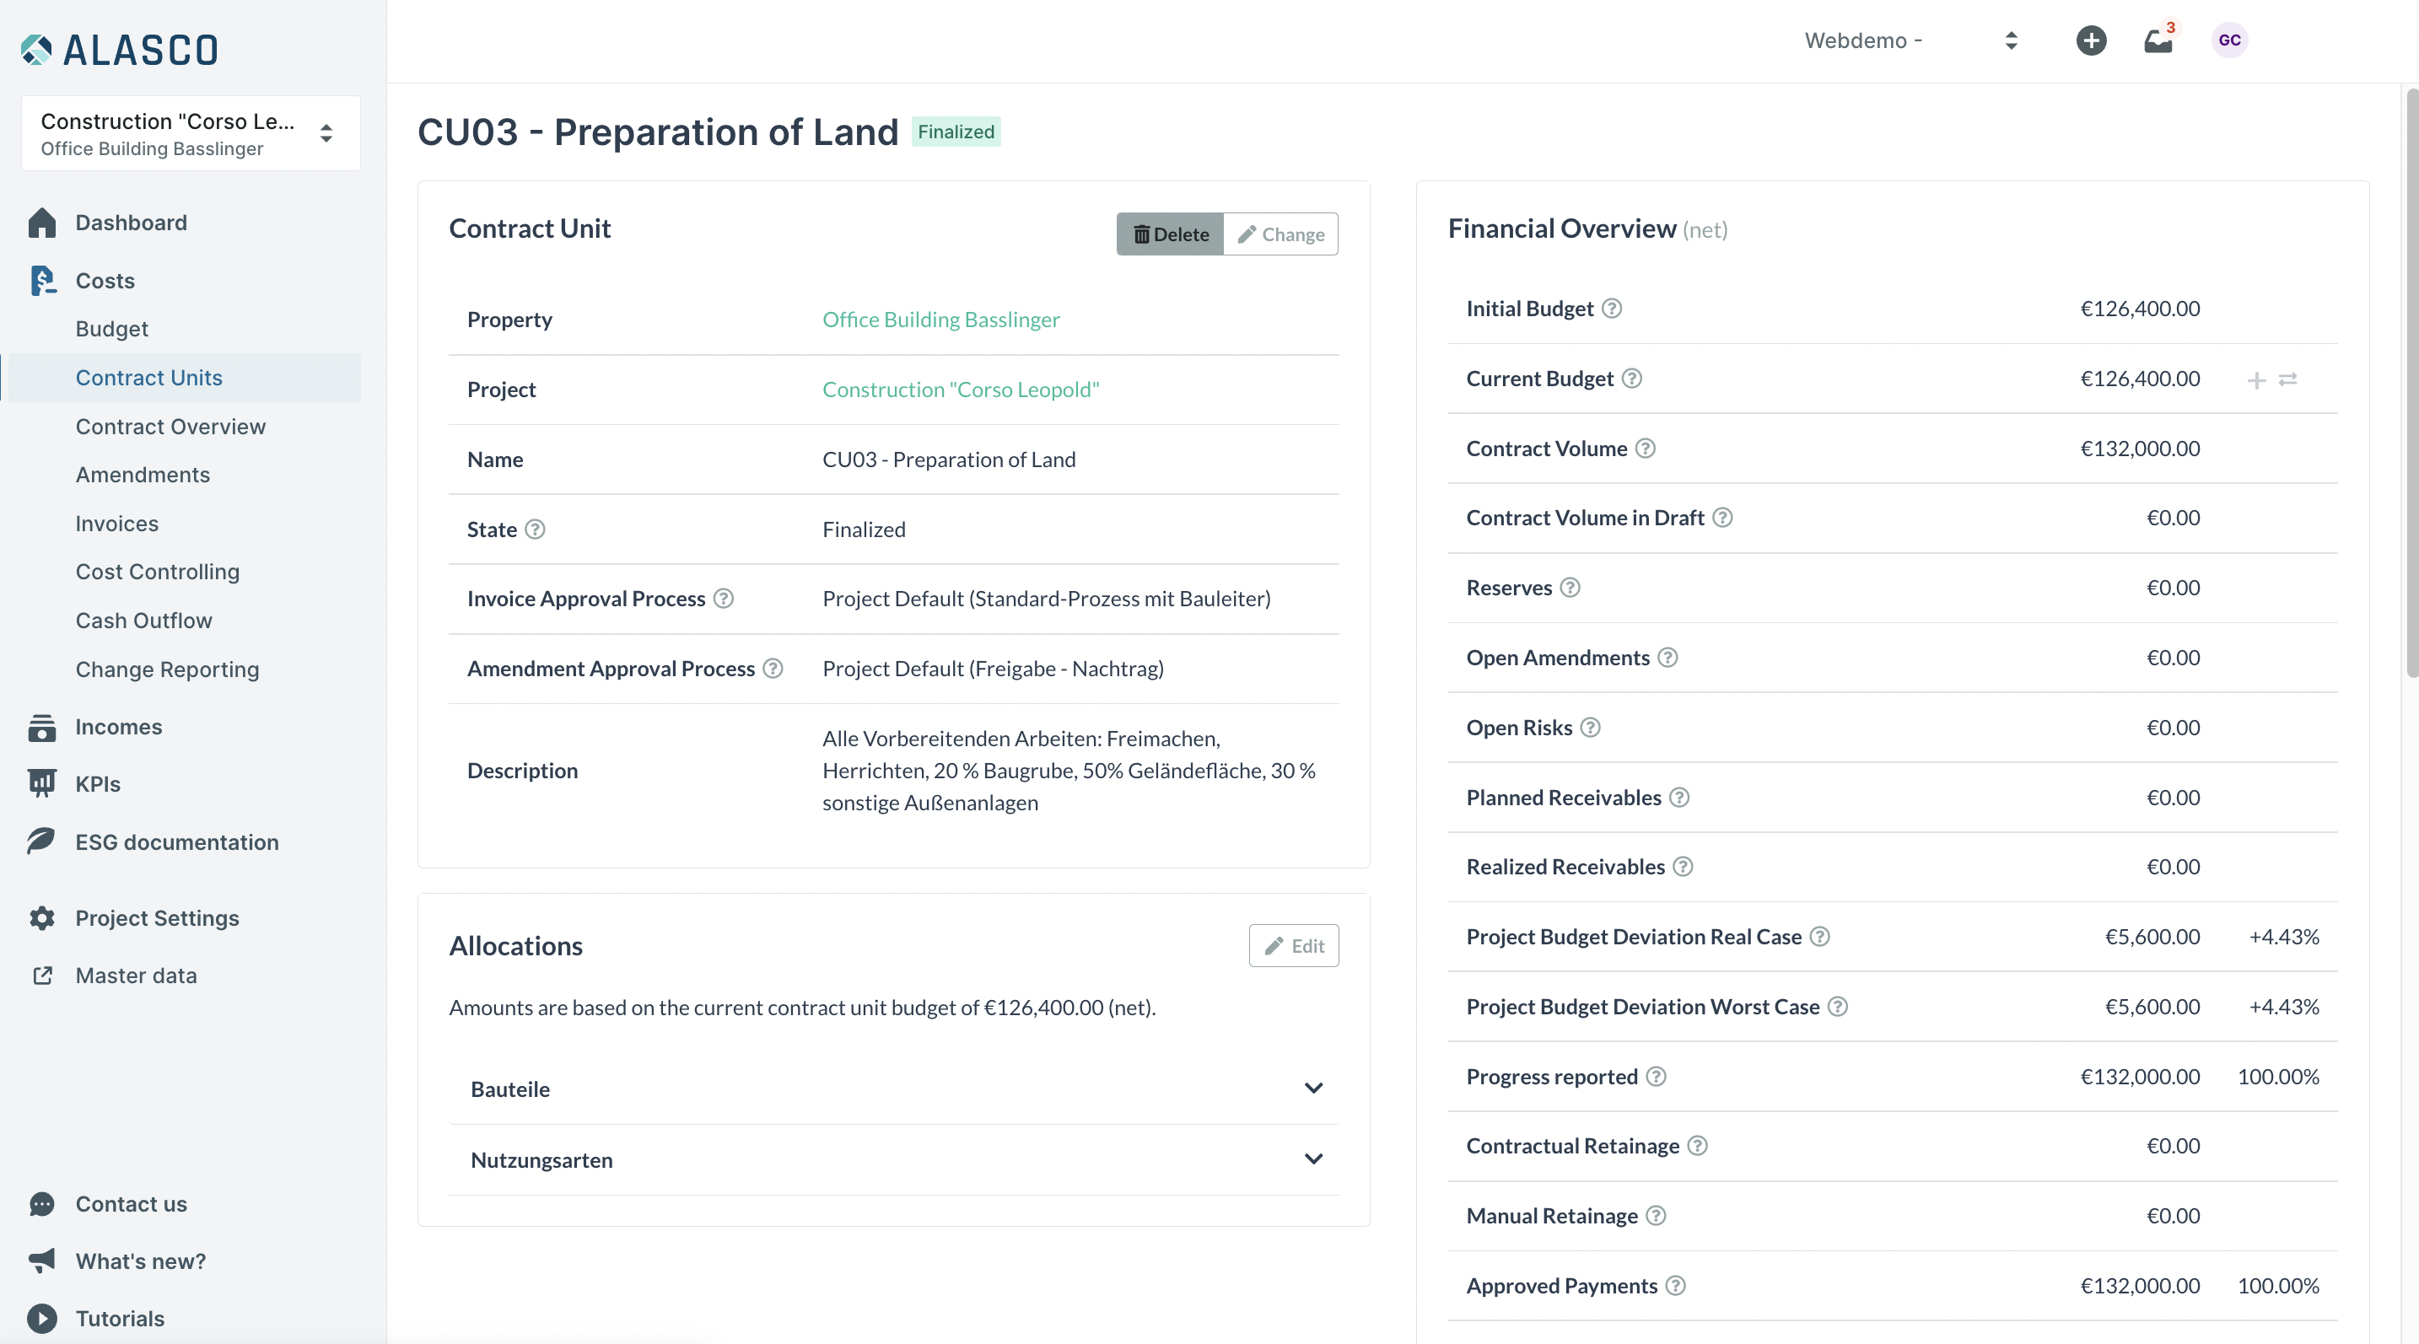Click the Project Settings gear icon
Screen dimensions: 2419x1344
42,918
